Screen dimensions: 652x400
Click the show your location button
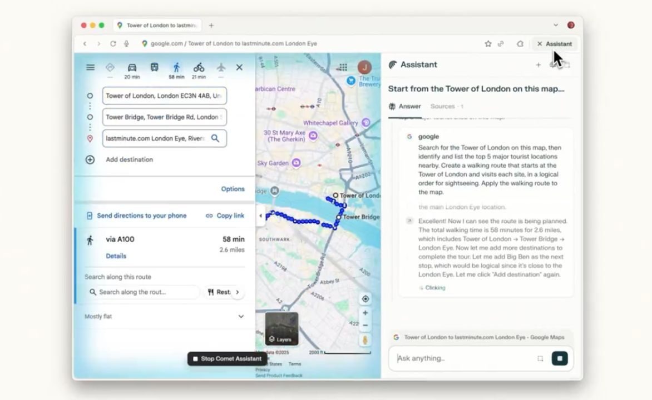365,299
